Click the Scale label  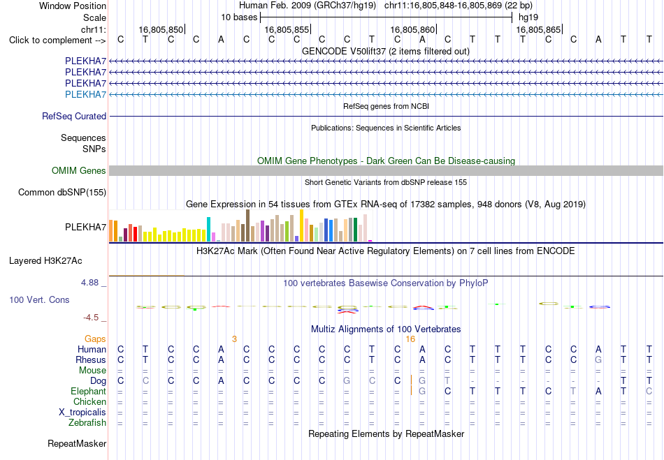click(94, 17)
